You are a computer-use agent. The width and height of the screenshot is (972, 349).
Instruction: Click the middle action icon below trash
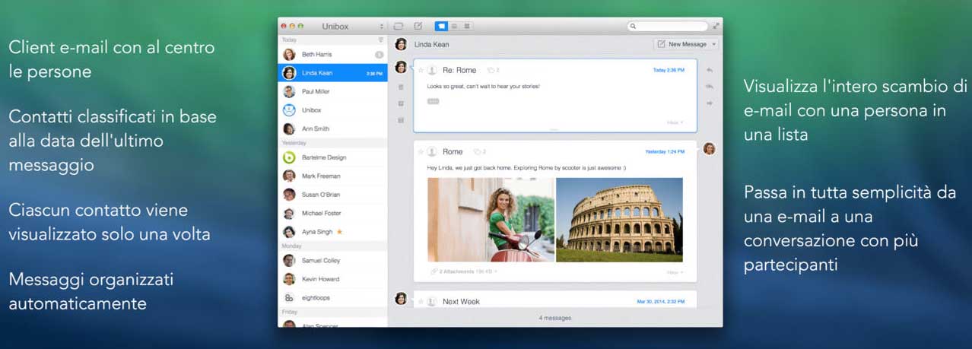click(x=401, y=103)
